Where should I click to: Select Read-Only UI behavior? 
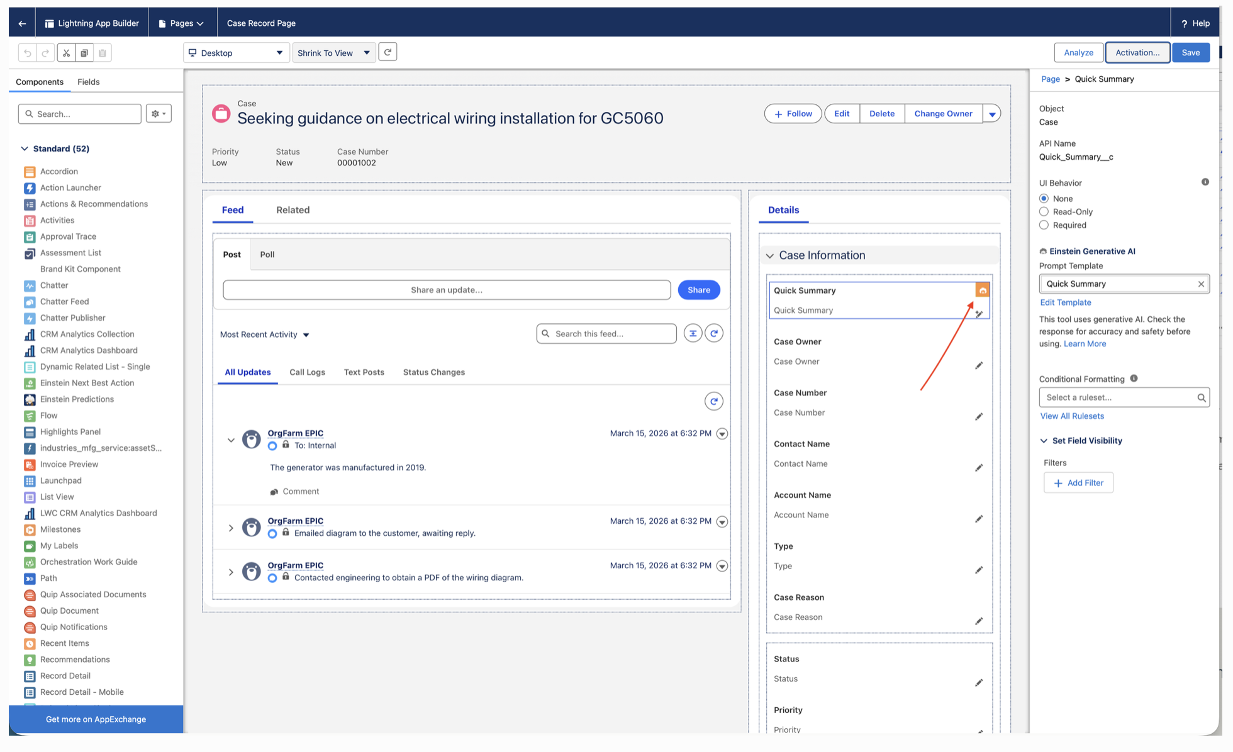1044,212
